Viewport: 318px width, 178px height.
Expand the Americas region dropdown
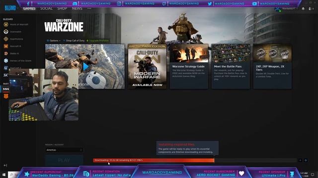pos(64,150)
